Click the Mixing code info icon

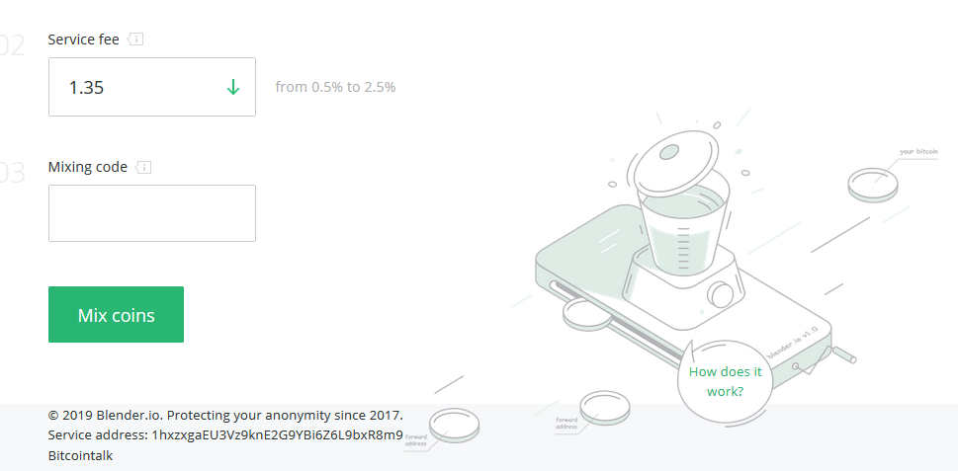pyautogui.click(x=143, y=167)
